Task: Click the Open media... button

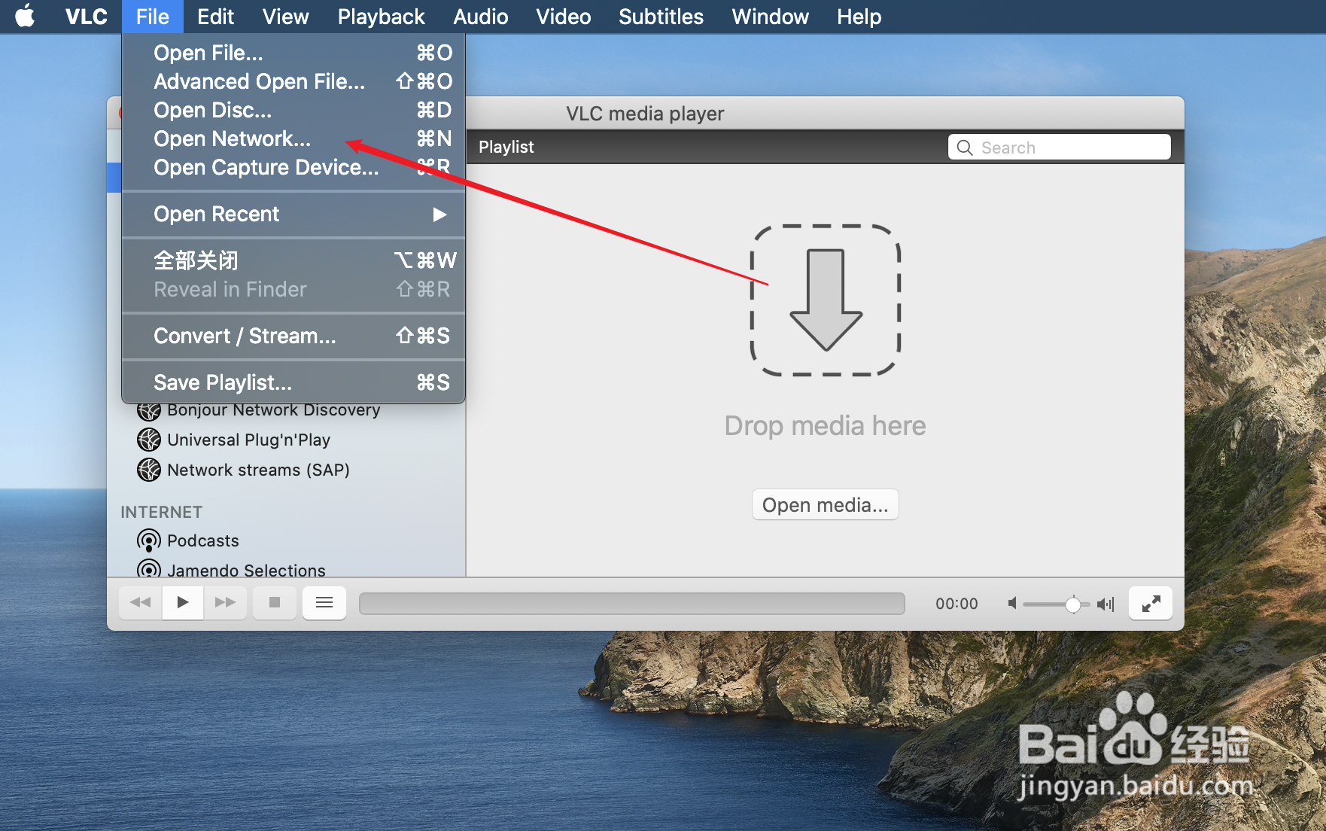Action: [826, 504]
